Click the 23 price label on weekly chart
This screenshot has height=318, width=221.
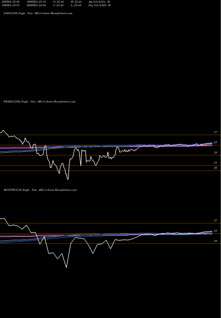[215, 152]
